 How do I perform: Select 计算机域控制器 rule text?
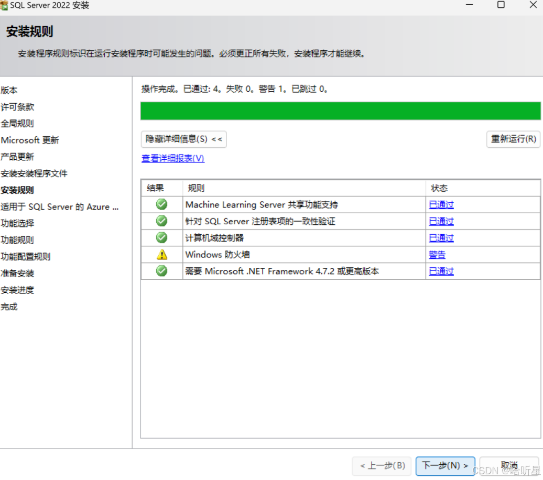215,238
